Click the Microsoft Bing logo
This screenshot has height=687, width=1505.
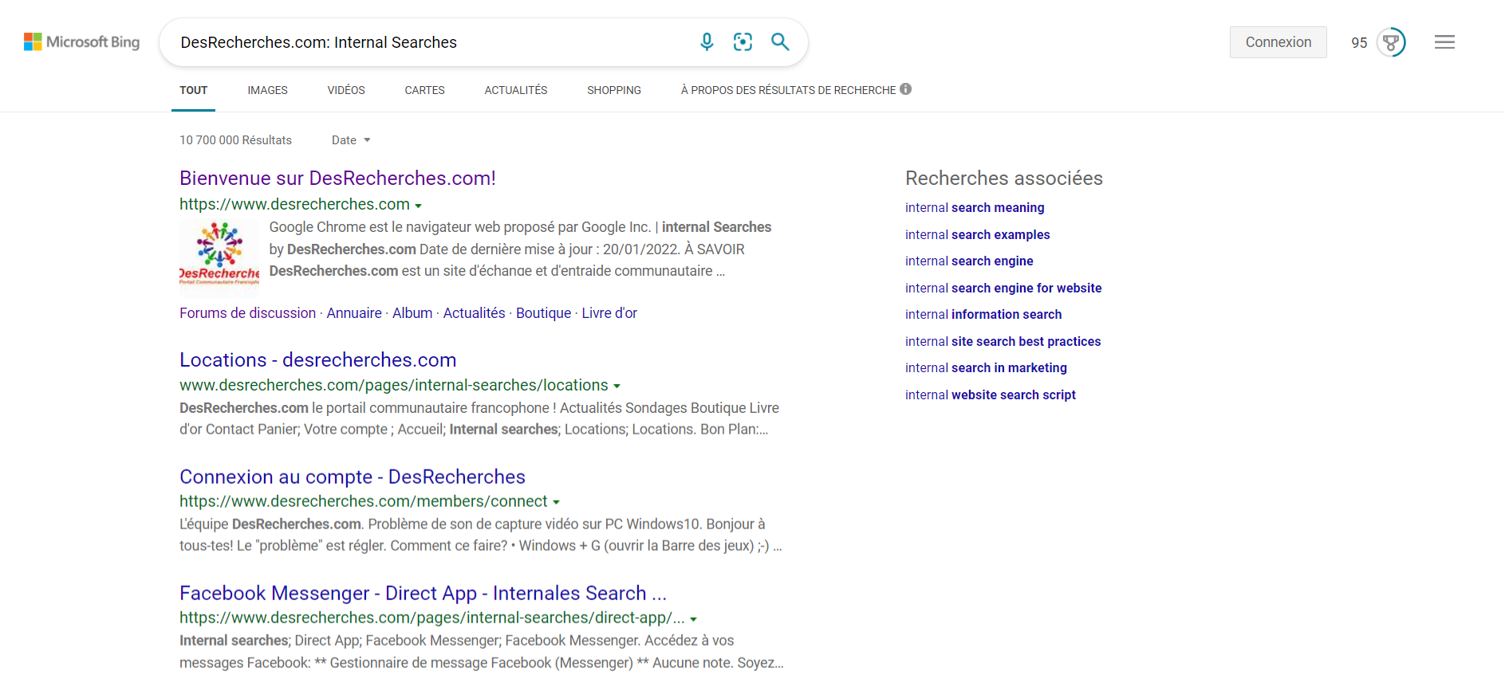[81, 41]
